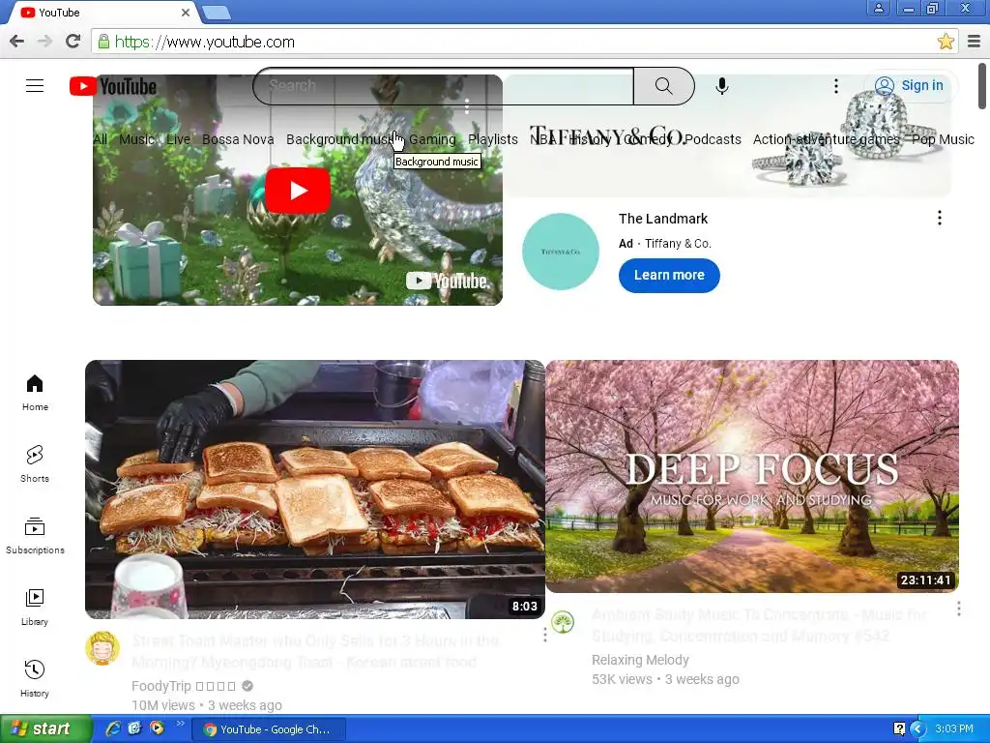Open options menu for The Landmark ad
This screenshot has height=743, width=990.
point(940,218)
